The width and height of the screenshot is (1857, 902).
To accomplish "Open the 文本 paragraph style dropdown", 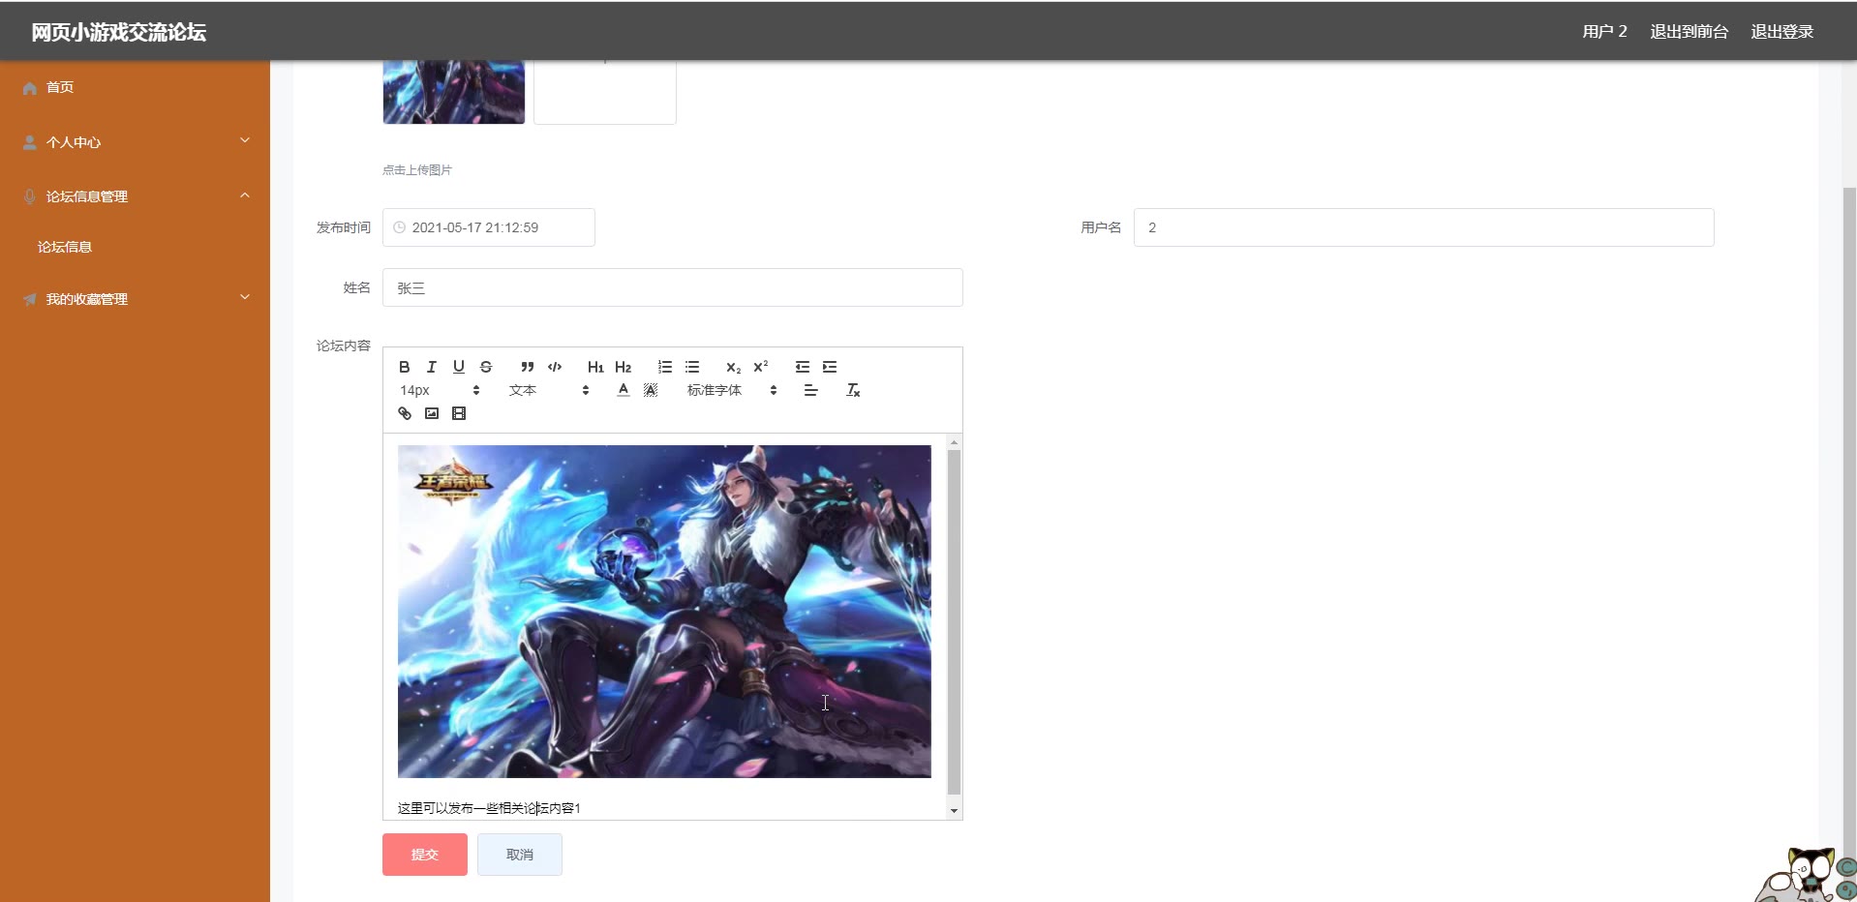I will [x=549, y=390].
